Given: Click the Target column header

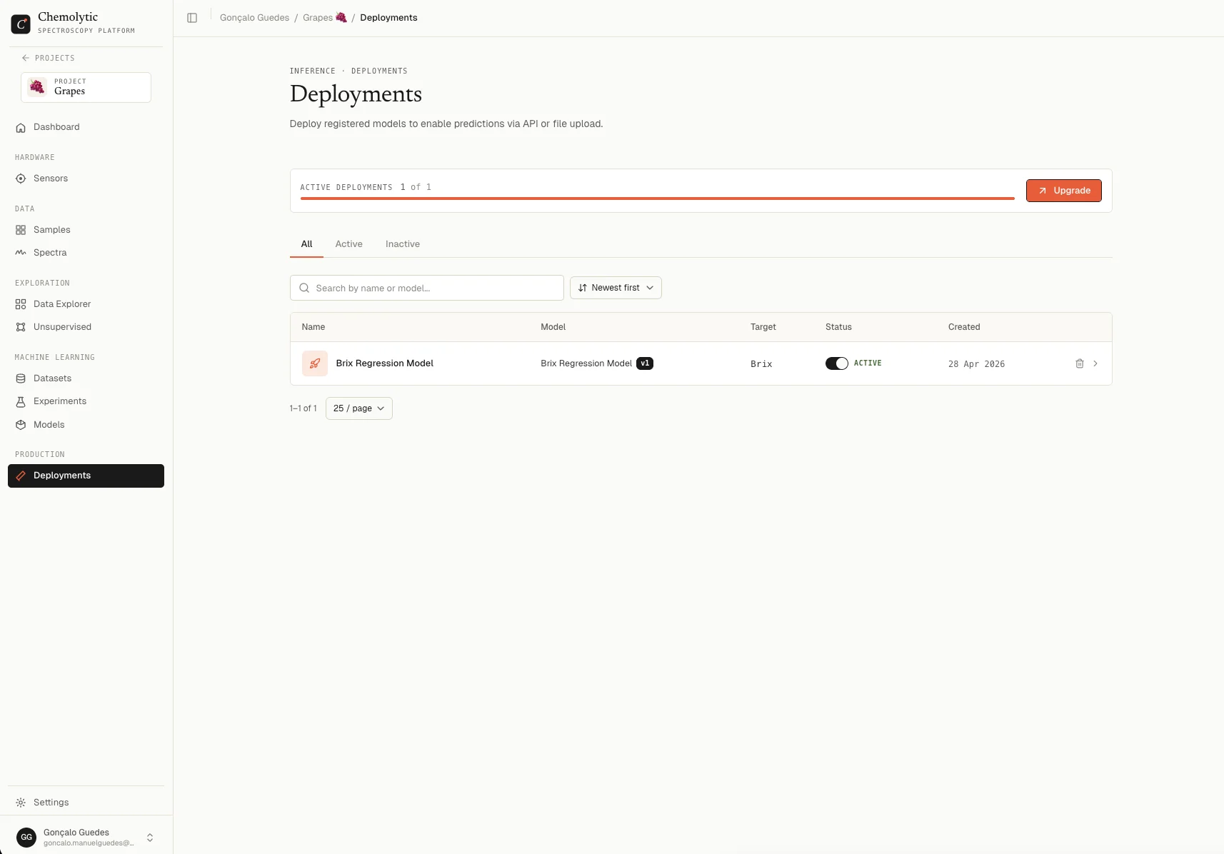Looking at the screenshot, I should [763, 327].
